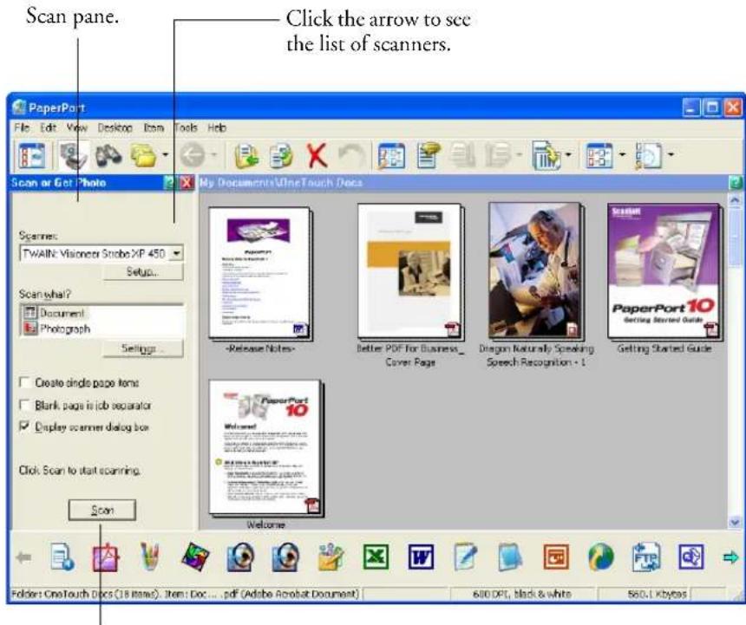Click the binoculars Search icon
The width and height of the screenshot is (746, 625).
click(109, 155)
